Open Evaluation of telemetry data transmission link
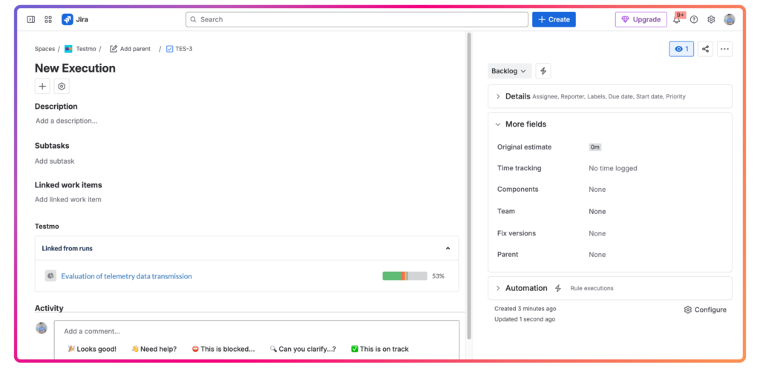 [x=126, y=276]
